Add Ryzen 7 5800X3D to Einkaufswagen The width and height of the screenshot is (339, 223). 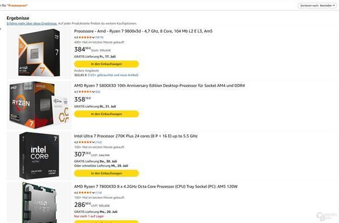pyautogui.click(x=106, y=114)
